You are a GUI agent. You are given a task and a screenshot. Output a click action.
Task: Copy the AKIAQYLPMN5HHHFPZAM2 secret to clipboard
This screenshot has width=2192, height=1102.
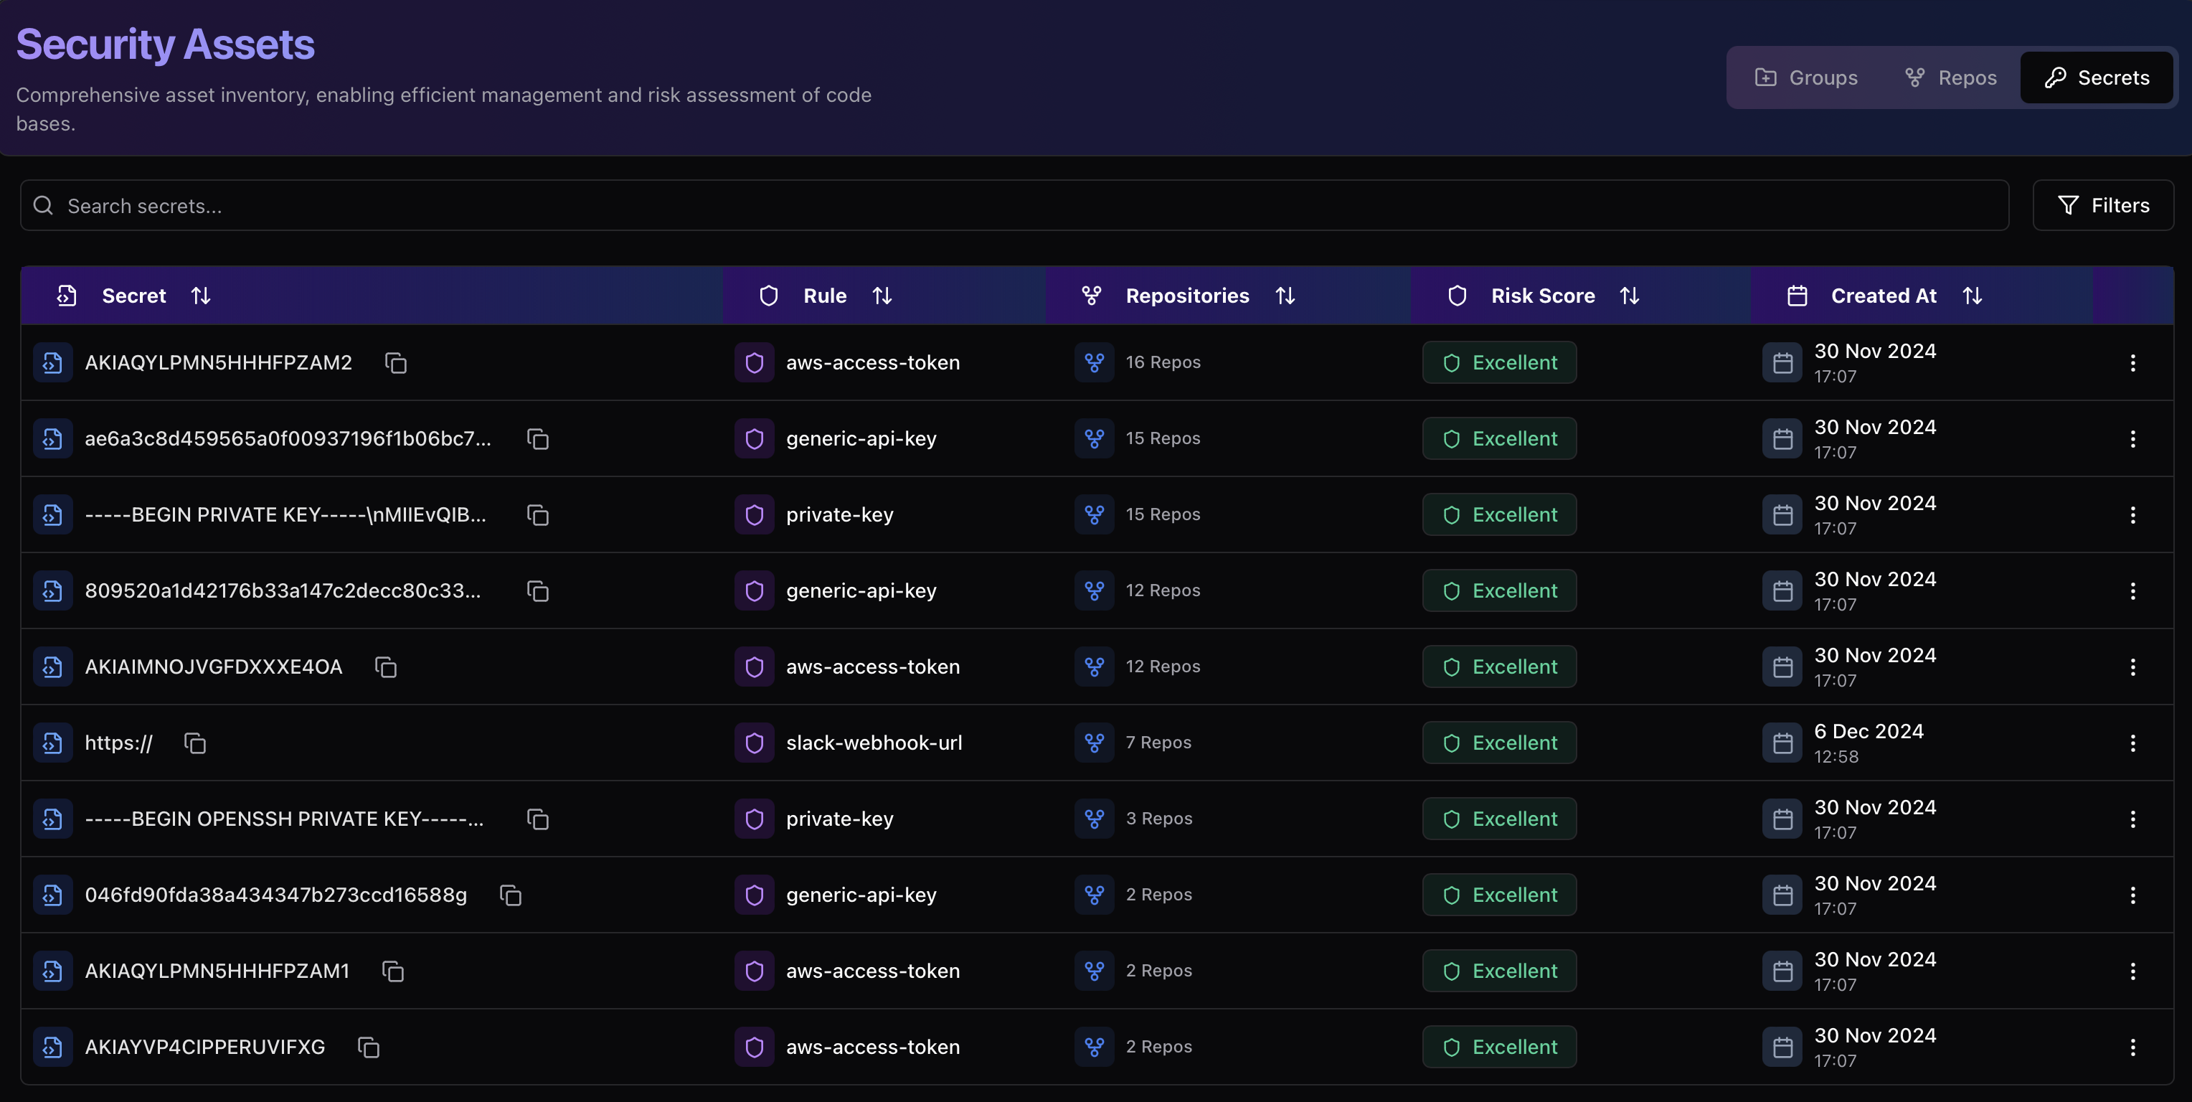tap(396, 362)
